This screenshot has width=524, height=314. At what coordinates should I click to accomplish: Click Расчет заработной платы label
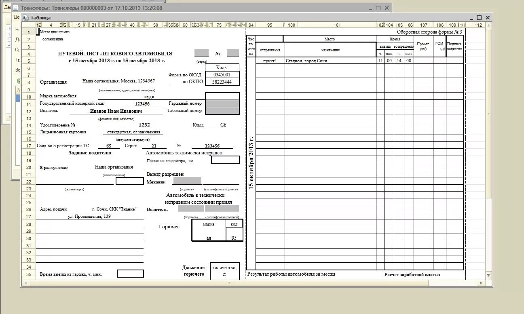(412, 275)
